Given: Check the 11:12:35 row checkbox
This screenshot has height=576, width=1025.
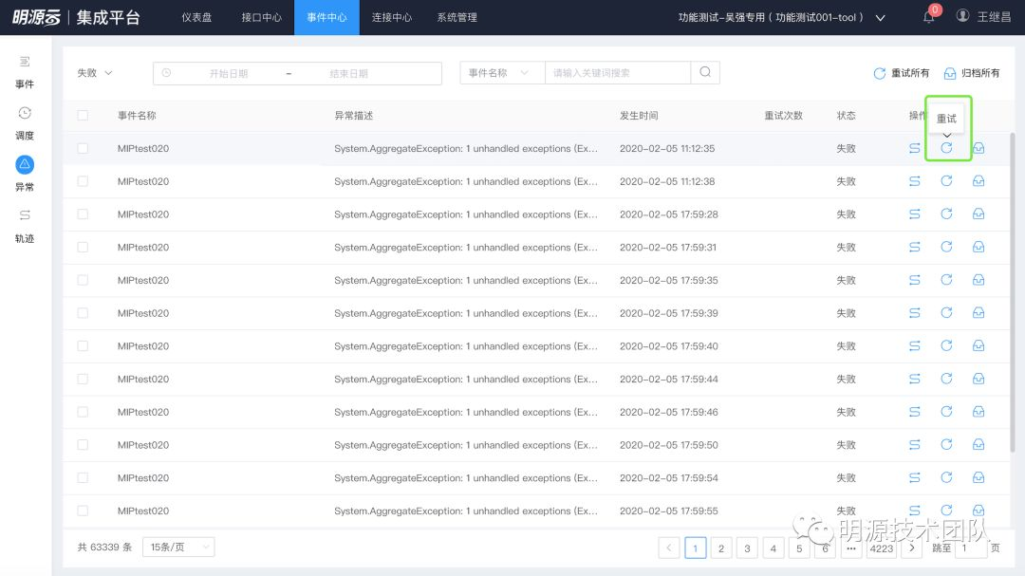Looking at the screenshot, I should click(x=83, y=148).
